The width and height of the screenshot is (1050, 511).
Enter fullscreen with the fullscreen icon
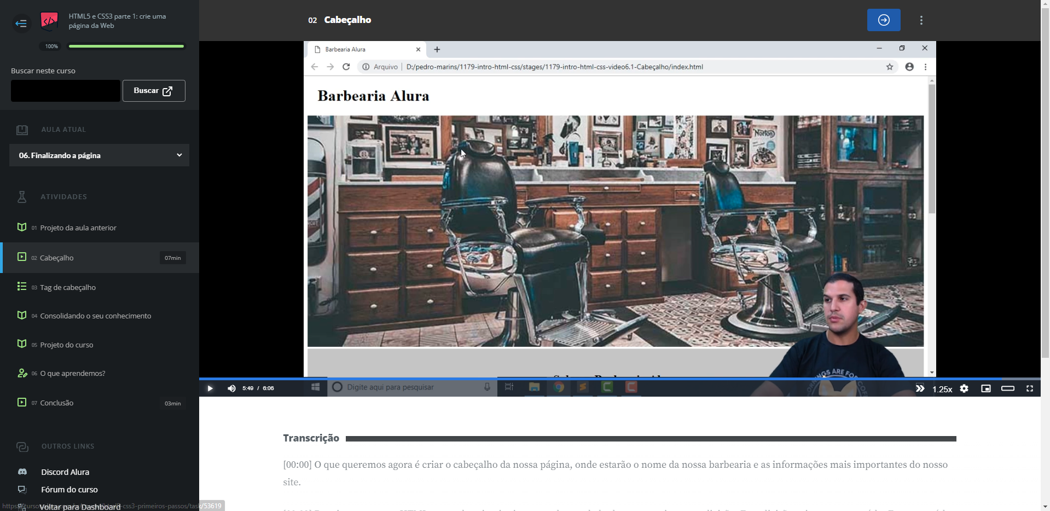(x=1030, y=388)
